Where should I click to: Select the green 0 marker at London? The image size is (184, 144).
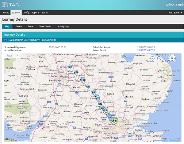point(116,120)
